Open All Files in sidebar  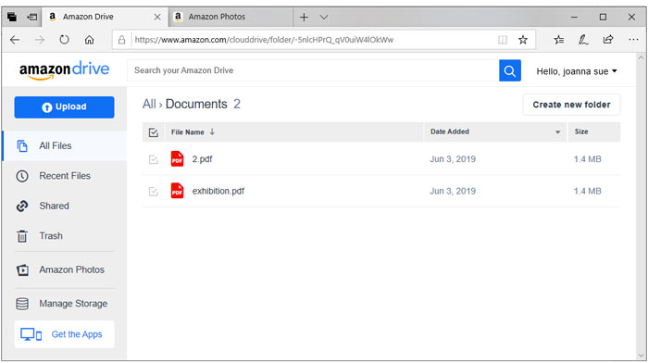click(x=65, y=145)
